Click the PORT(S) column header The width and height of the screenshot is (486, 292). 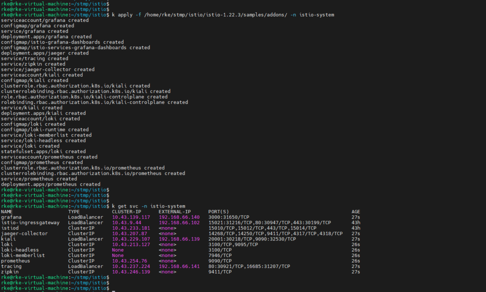click(x=218, y=212)
